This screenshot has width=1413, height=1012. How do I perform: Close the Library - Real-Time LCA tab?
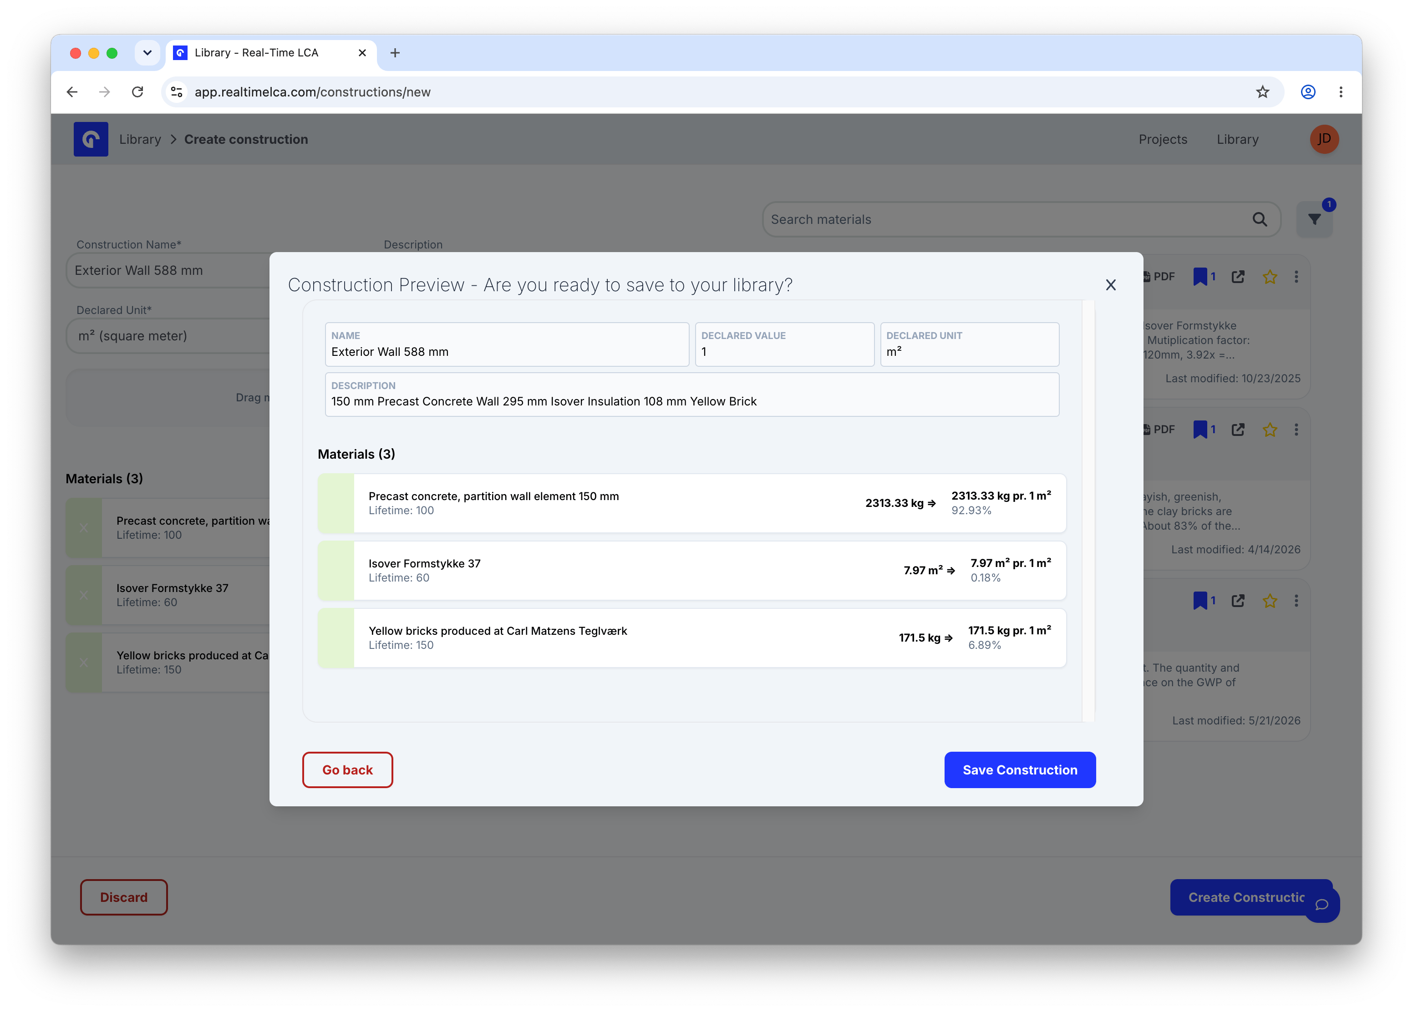362,53
